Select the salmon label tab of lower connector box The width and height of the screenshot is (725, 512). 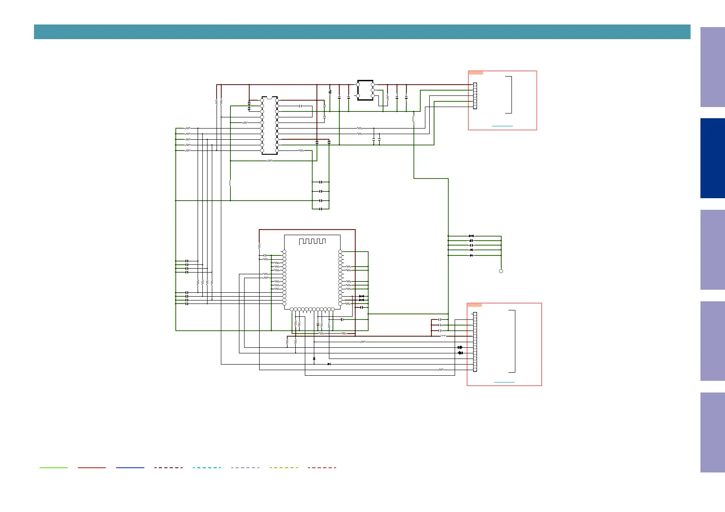coord(474,305)
